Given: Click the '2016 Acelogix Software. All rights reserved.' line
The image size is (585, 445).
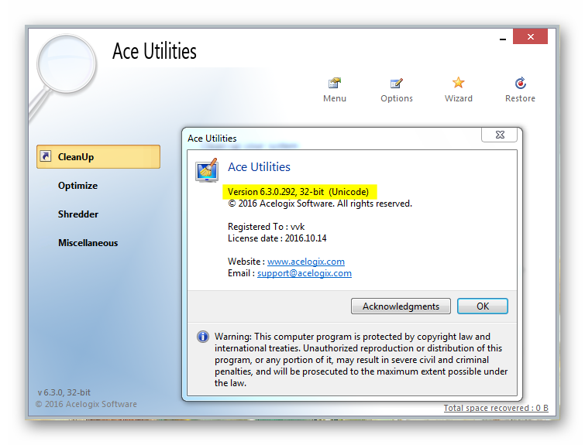Looking at the screenshot, I should pos(320,204).
